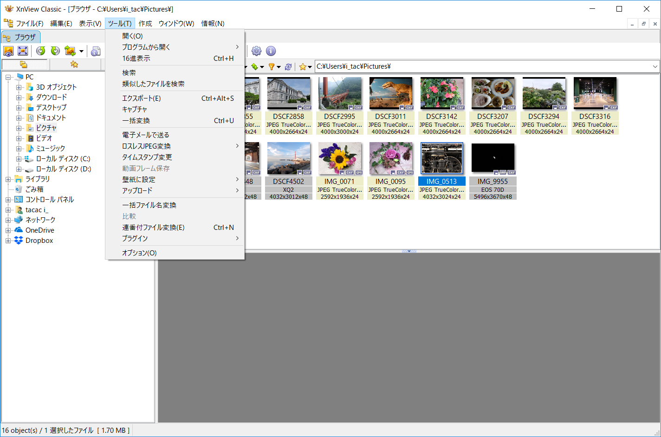The height and width of the screenshot is (437, 661).
Task: Click the image convert toolbar icon
Action: [x=70, y=51]
